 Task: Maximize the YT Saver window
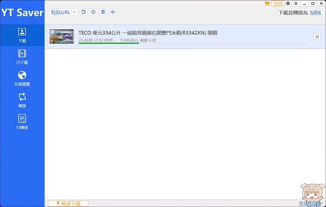pos(312,3)
